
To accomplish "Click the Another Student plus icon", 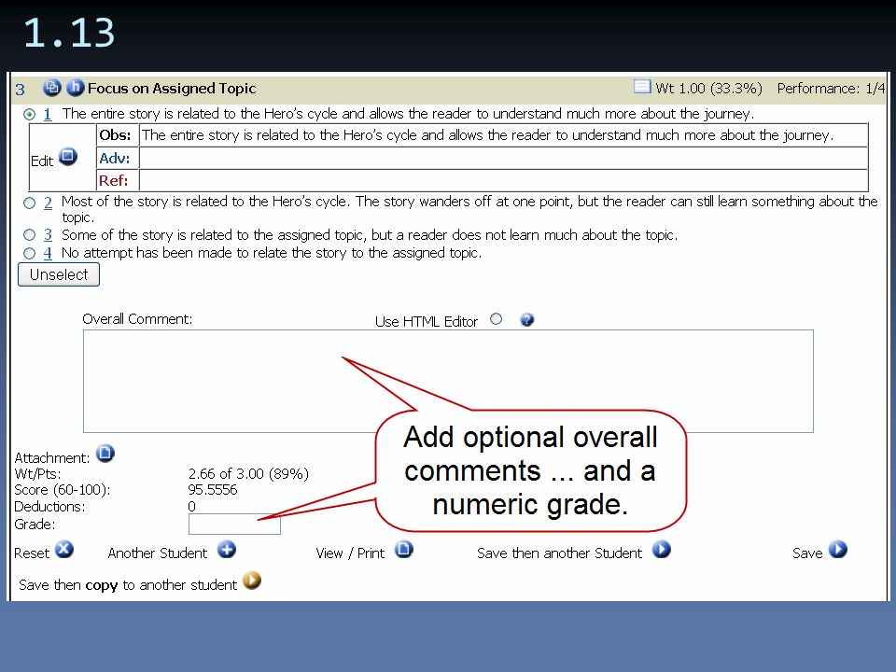I will coord(227,550).
